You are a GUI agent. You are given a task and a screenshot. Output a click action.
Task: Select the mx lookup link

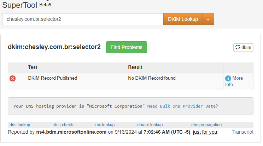[105, 125]
